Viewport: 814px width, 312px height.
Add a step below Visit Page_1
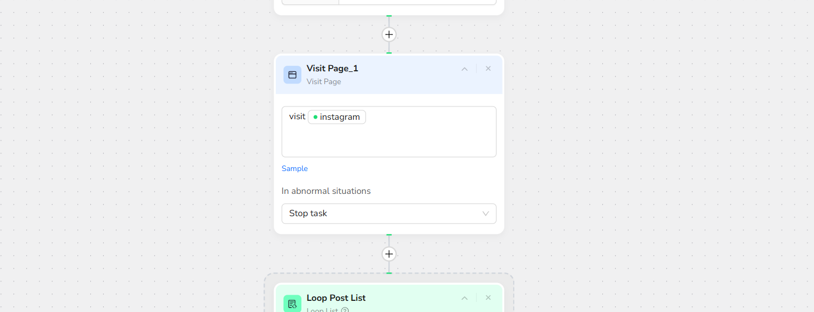pyautogui.click(x=389, y=254)
